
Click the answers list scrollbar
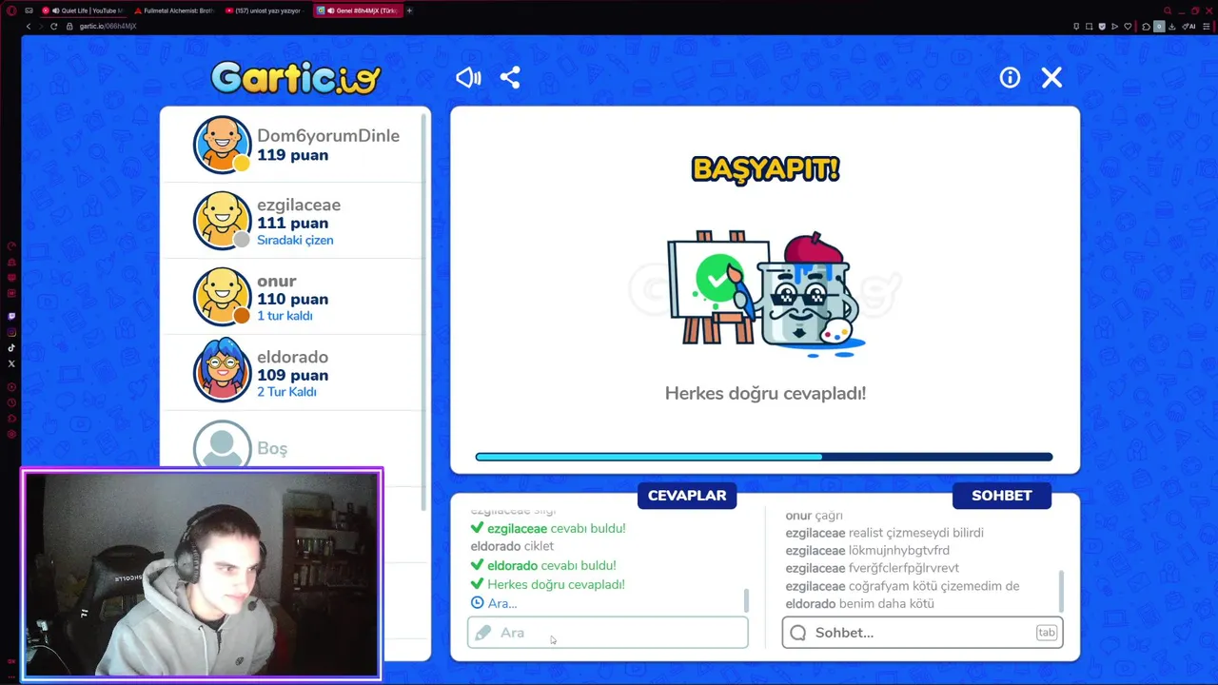coord(746,600)
